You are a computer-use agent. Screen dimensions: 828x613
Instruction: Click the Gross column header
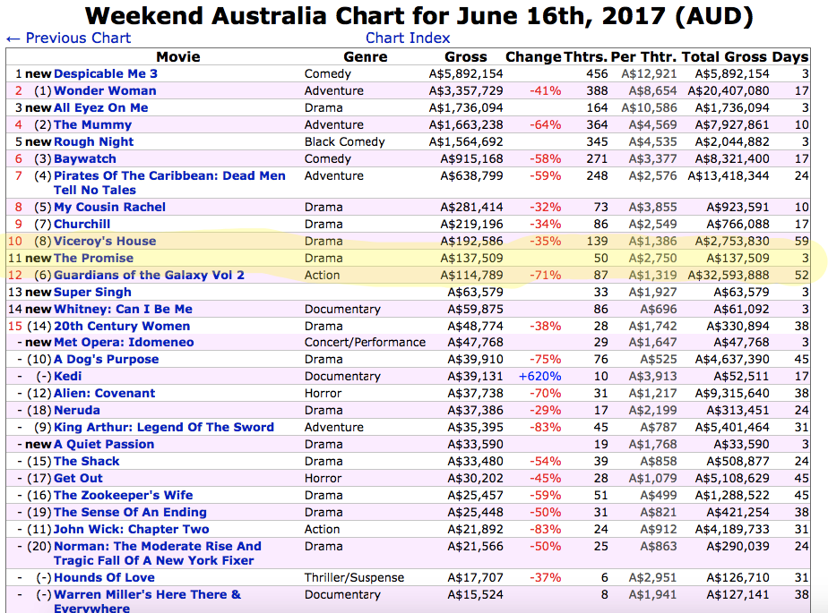tap(466, 57)
